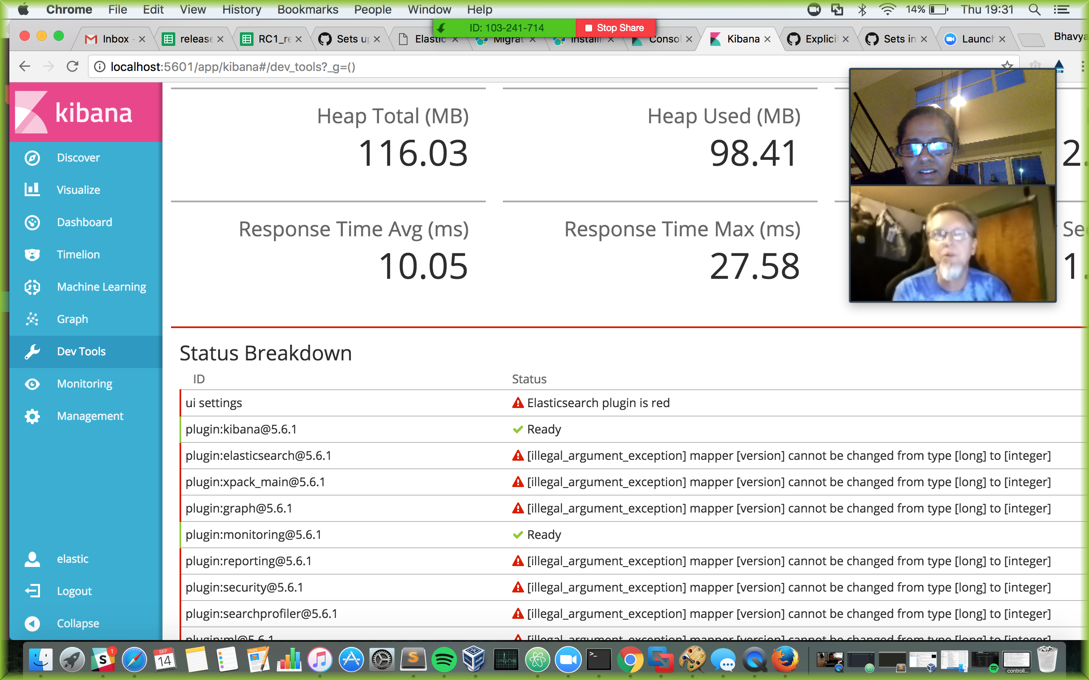The width and height of the screenshot is (1089, 680).
Task: Click the Heap Total value 116.03
Action: (x=413, y=153)
